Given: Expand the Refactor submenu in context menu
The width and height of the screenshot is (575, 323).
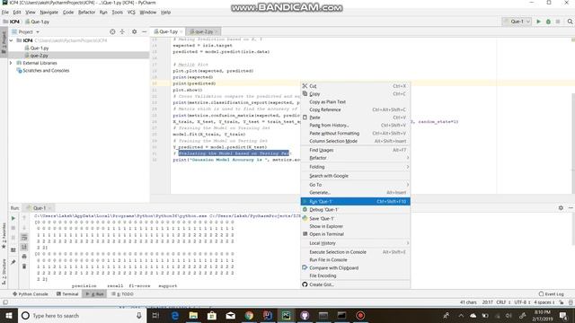Looking at the screenshot, I should [356, 158].
